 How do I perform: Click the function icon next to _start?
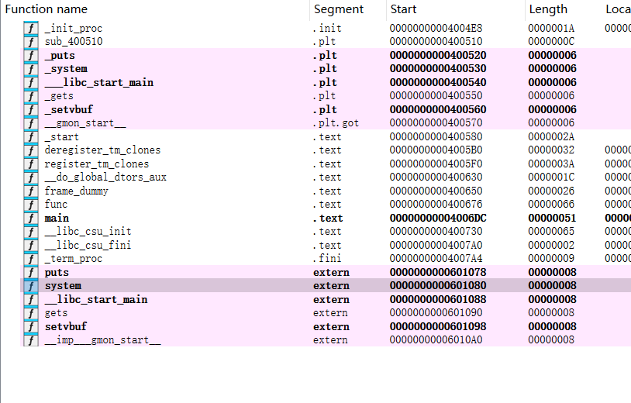point(31,137)
